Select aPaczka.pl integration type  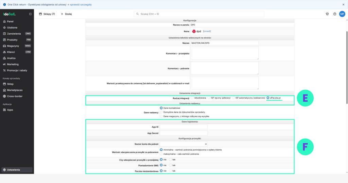click(268, 98)
